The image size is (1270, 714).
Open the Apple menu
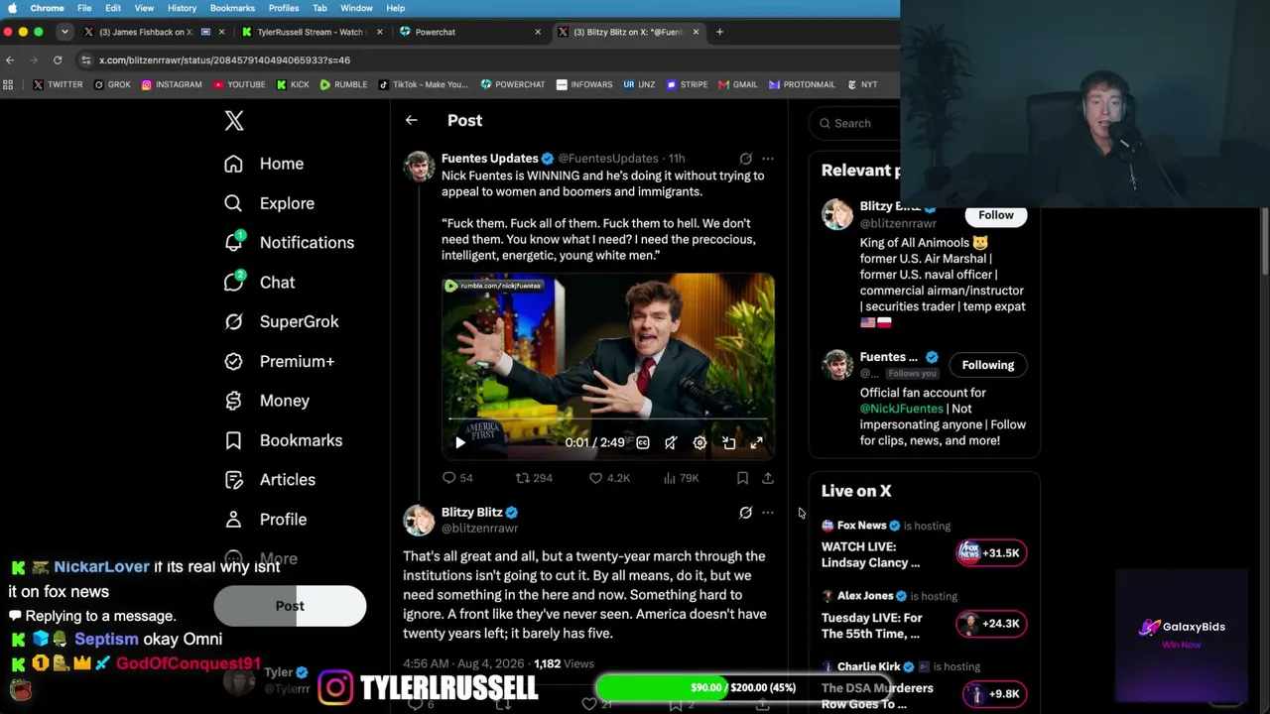(12, 8)
